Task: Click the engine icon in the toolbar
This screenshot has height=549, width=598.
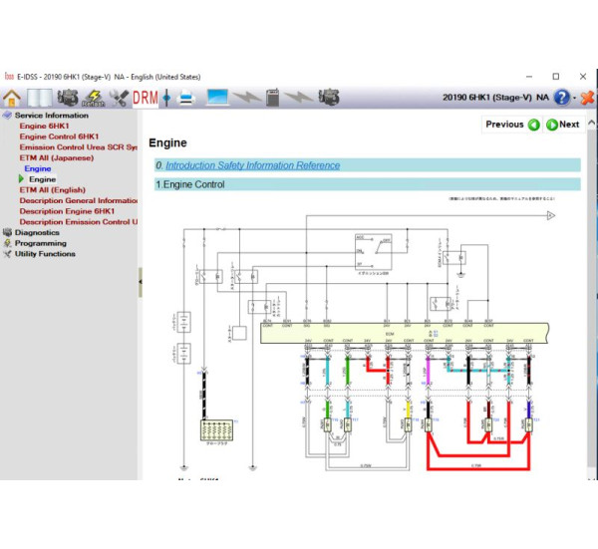Action: pyautogui.click(x=67, y=98)
